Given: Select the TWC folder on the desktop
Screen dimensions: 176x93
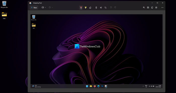Looking at the screenshot, I should 4,16.
